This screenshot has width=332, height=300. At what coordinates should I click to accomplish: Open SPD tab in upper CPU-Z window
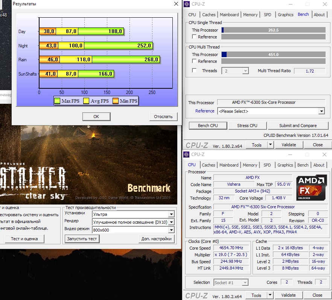point(267,15)
